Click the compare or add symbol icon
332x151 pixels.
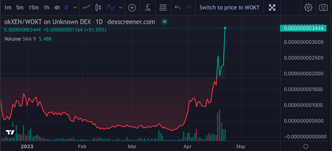tap(132, 8)
